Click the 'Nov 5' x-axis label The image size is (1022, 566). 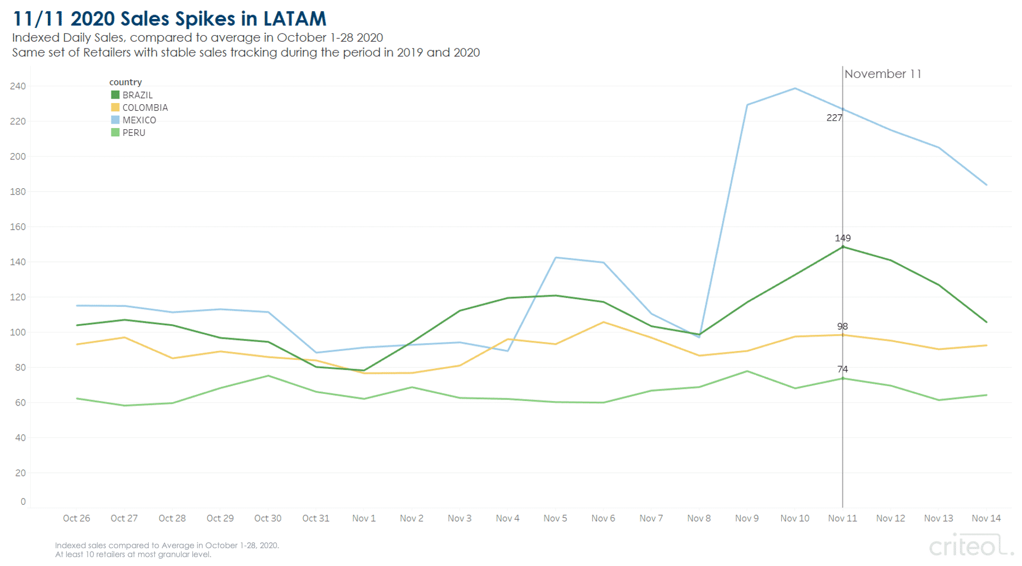click(556, 518)
